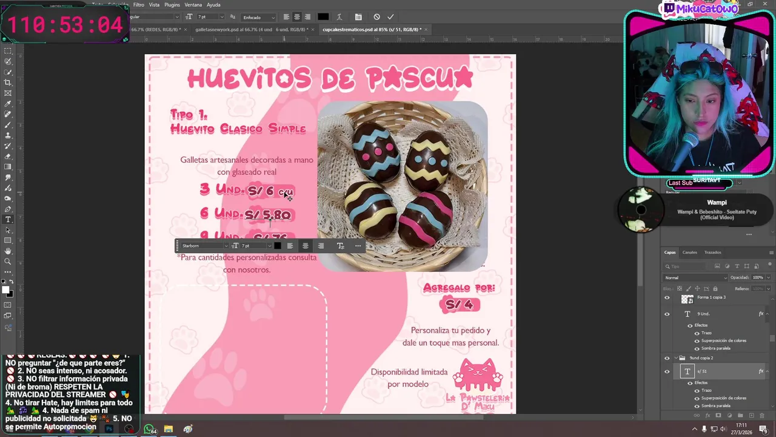Open the Plugins menu

click(x=172, y=5)
